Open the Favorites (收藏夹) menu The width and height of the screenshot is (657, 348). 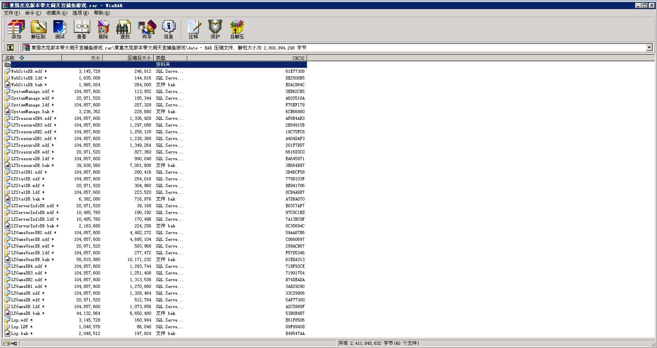pos(57,13)
